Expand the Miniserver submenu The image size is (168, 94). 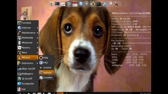(28, 43)
